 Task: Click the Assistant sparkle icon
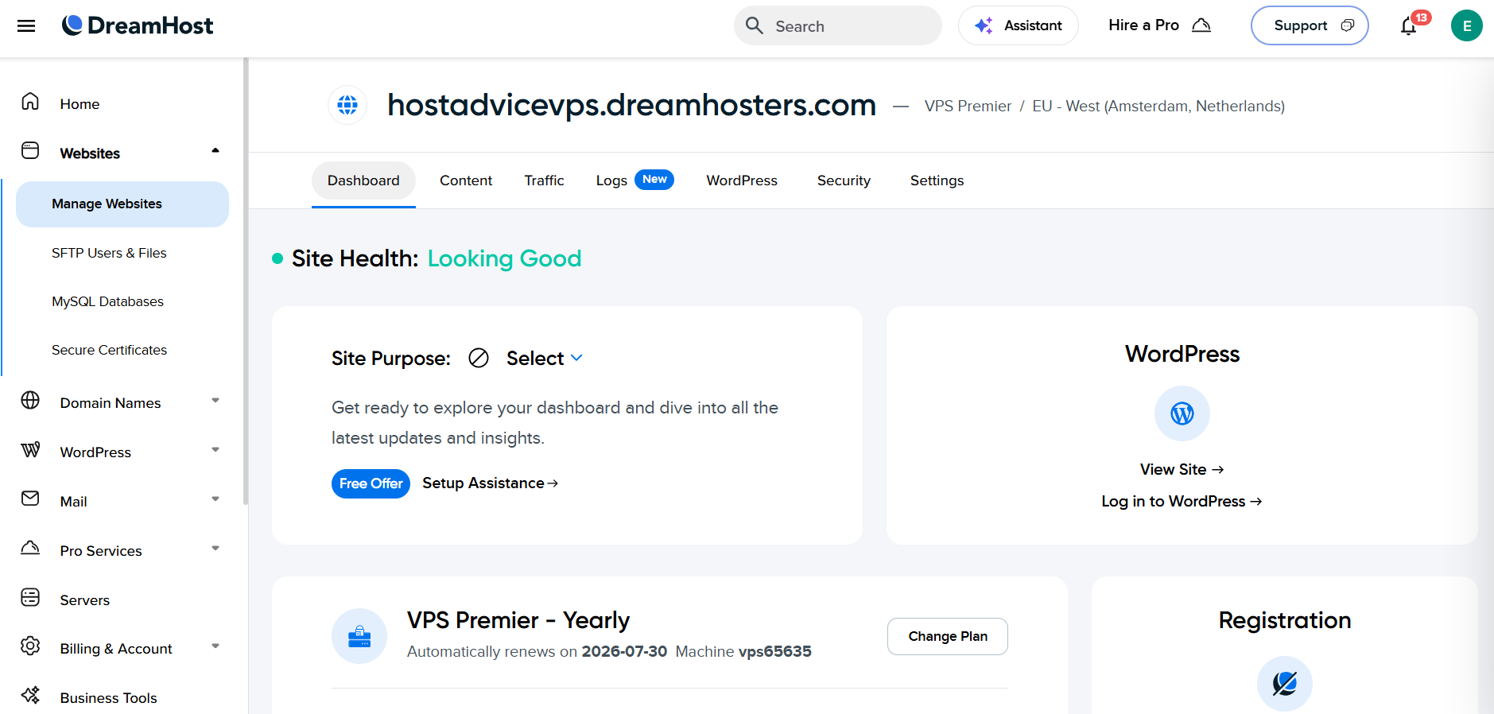(984, 25)
